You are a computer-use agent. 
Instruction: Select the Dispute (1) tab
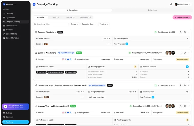tap(70, 18)
